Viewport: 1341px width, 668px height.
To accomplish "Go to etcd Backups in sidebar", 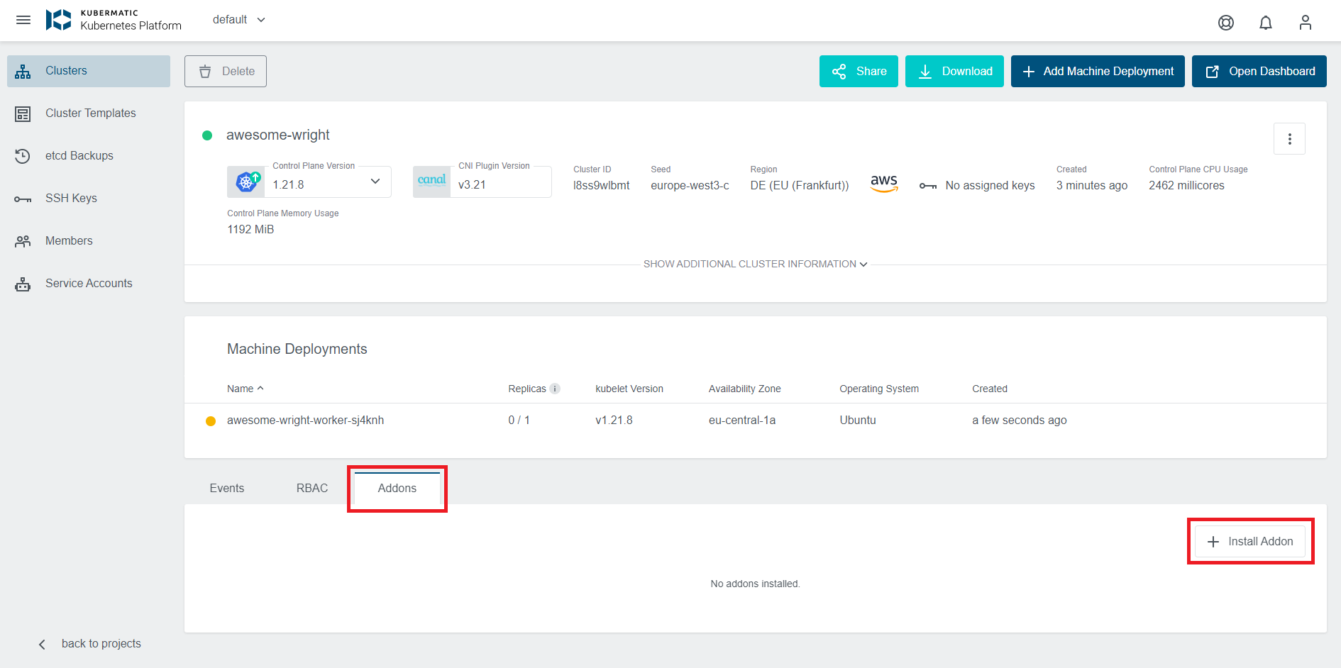I will tap(79, 155).
